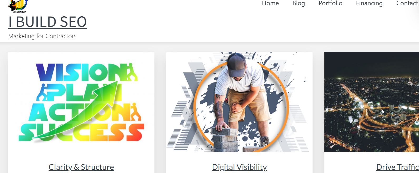Open the Blog menu item
Viewport: 419px width, 173px height.
[x=299, y=3]
